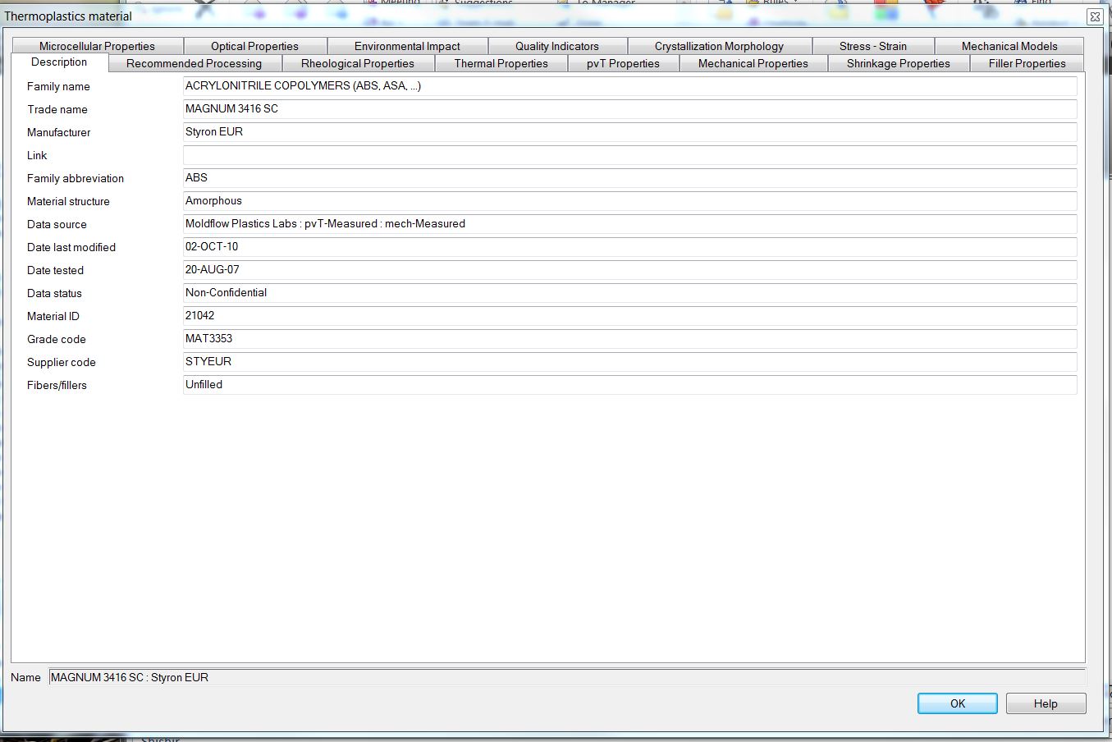Image resolution: width=1112 pixels, height=742 pixels.
Task: Switch to the Recommended Processing tab
Action: pyautogui.click(x=194, y=62)
